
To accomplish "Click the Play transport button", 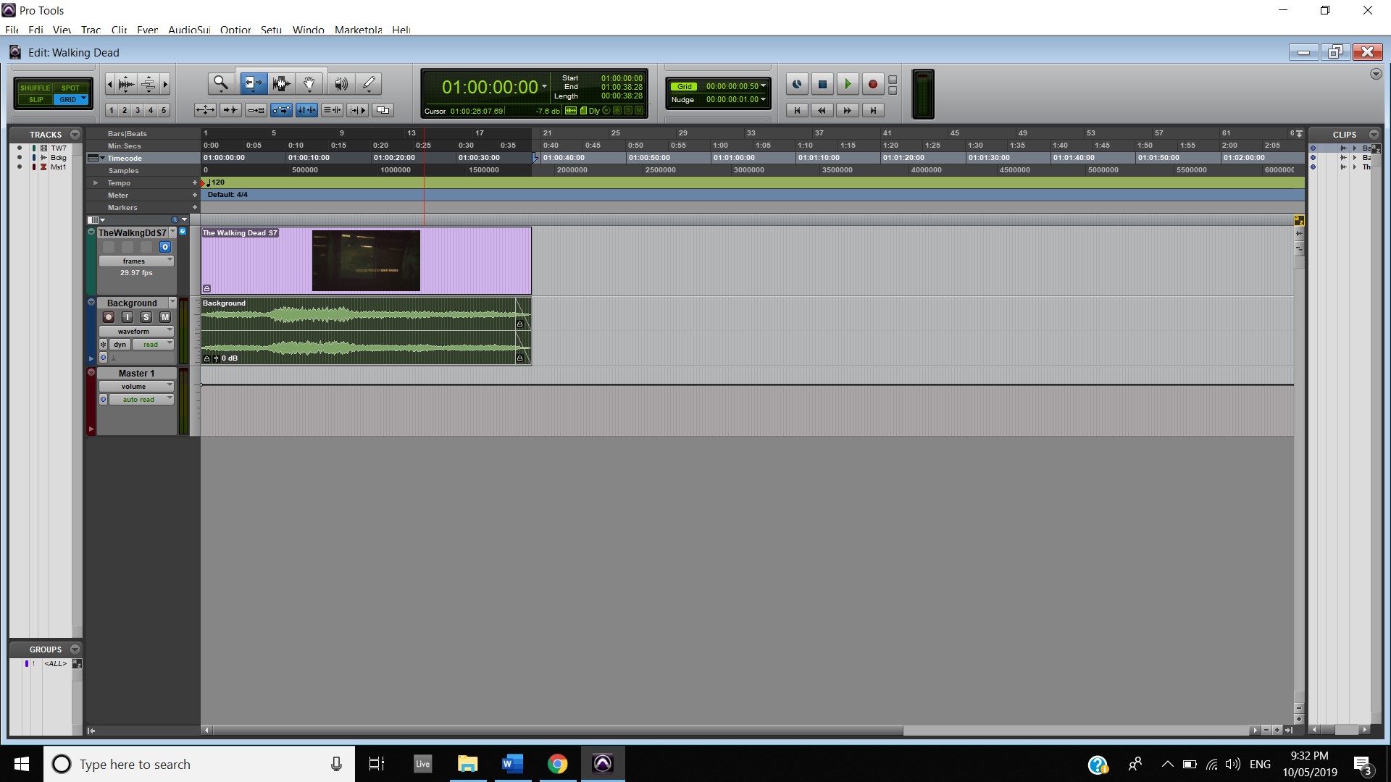I will click(847, 85).
